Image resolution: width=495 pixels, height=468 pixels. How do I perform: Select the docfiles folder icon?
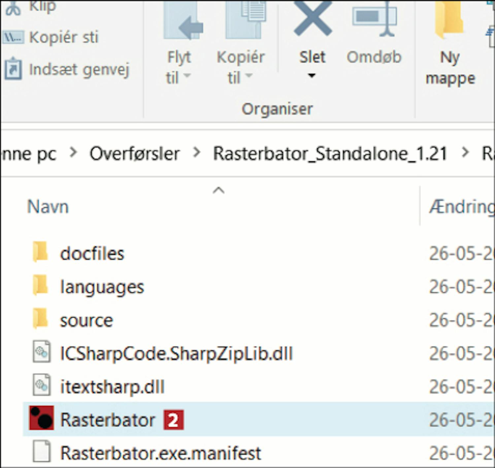point(41,252)
